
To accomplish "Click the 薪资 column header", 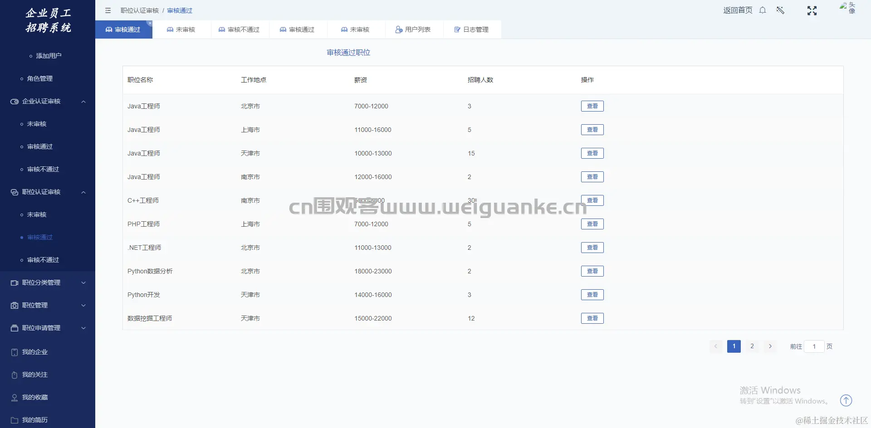I will click(x=361, y=80).
